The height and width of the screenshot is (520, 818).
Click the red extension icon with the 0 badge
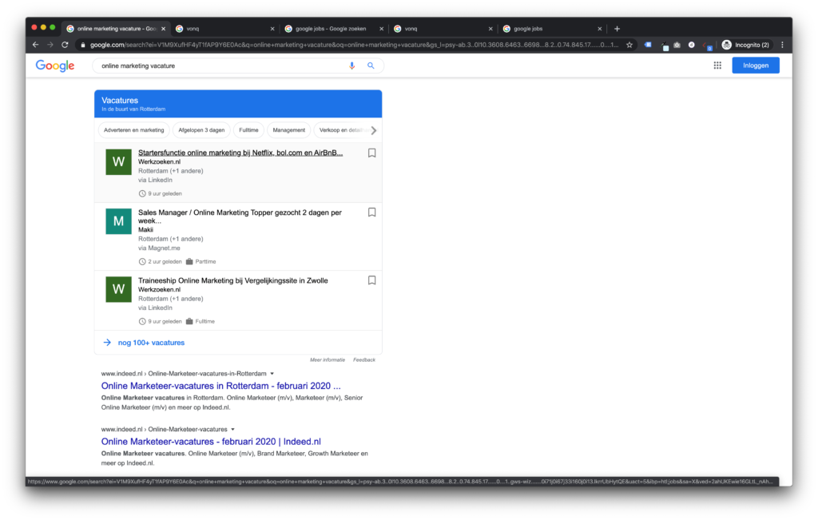(x=708, y=46)
